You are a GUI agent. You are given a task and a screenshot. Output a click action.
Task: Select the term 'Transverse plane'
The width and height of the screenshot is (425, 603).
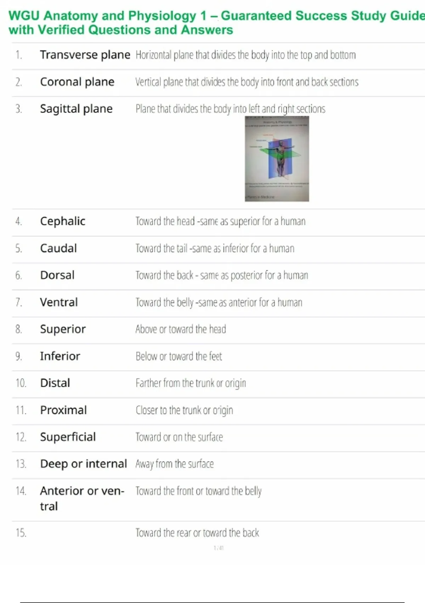(x=85, y=55)
